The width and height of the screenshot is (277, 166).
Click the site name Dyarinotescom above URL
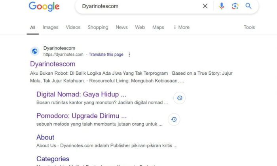click(59, 48)
